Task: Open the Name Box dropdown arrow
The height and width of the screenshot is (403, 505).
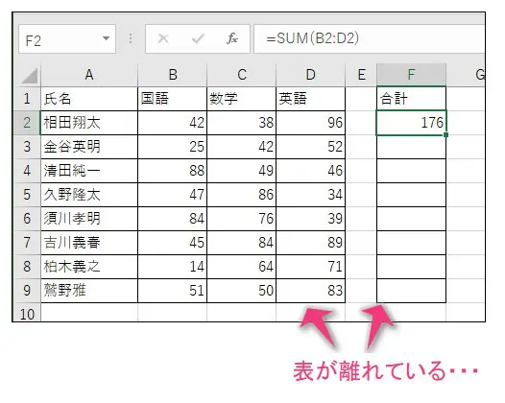Action: point(106,38)
